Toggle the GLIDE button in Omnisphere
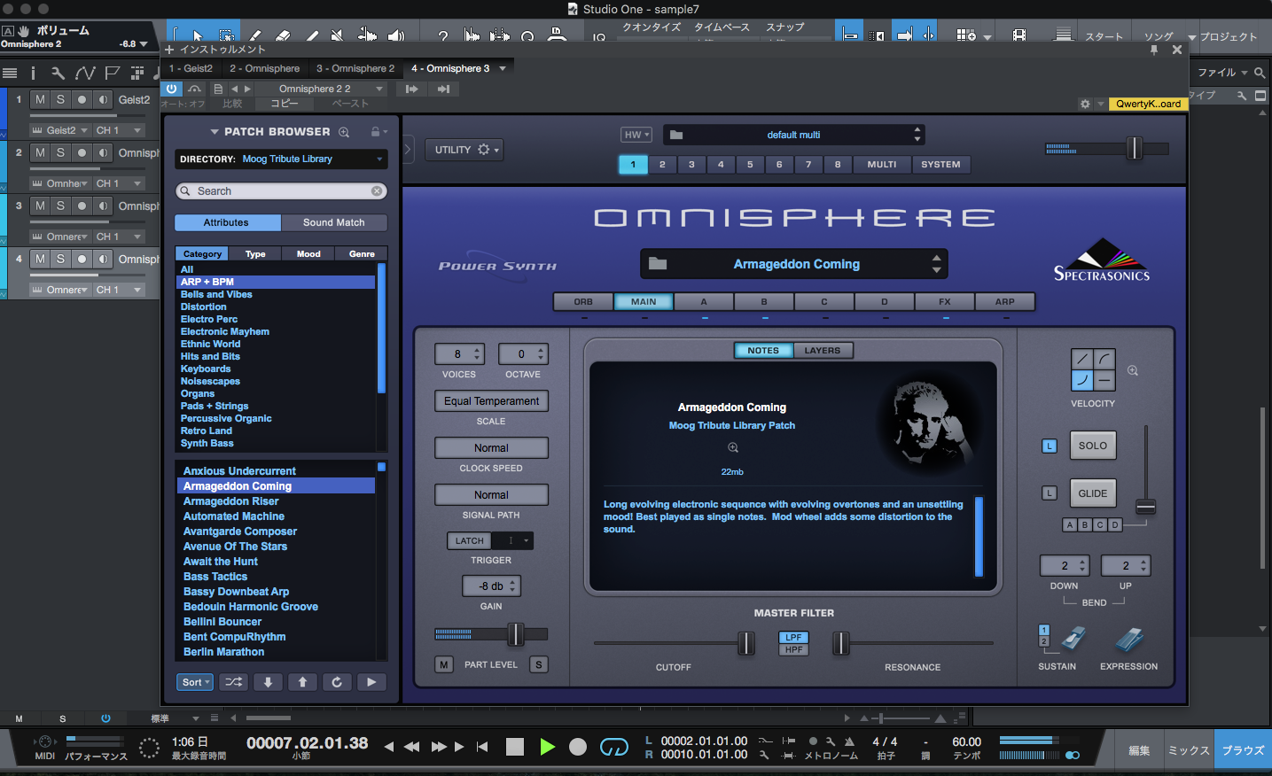This screenshot has height=776, width=1272. [x=1092, y=493]
